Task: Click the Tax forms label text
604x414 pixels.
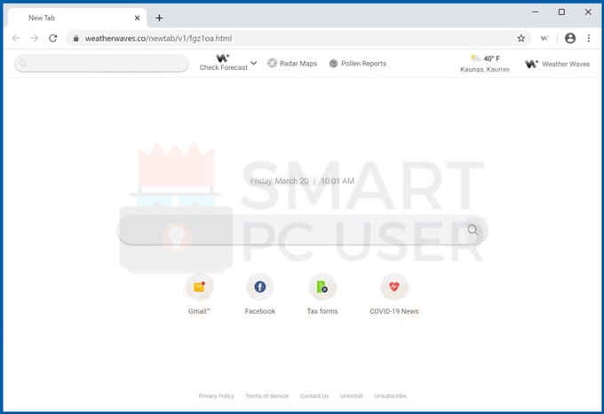Action: (322, 311)
